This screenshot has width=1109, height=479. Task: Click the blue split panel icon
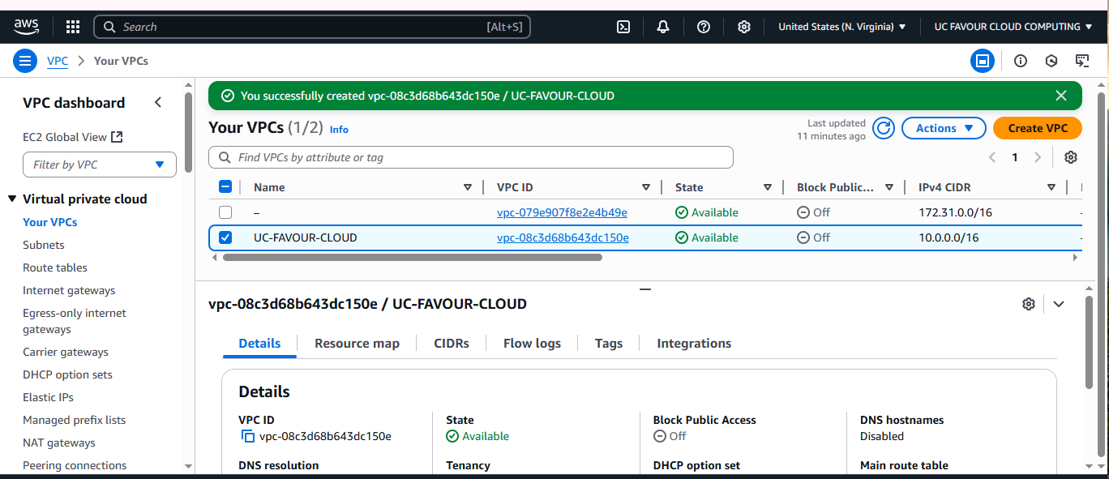(x=983, y=61)
